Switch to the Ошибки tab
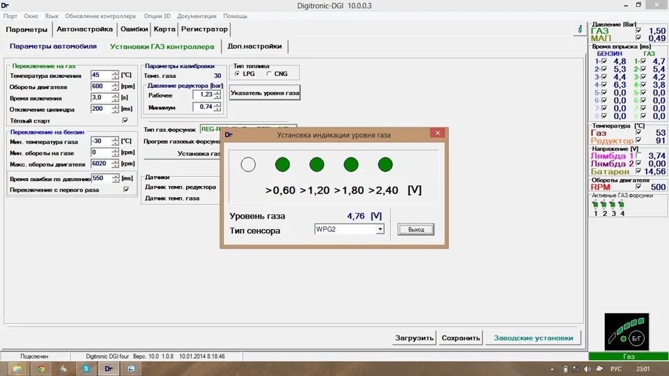 [x=134, y=29]
